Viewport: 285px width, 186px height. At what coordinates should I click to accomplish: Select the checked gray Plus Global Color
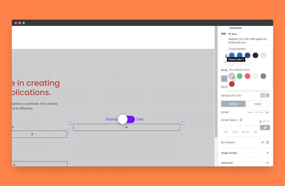click(232, 76)
